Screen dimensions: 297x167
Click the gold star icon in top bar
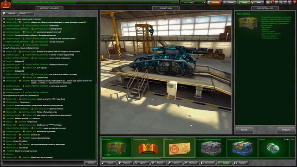(268, 2)
